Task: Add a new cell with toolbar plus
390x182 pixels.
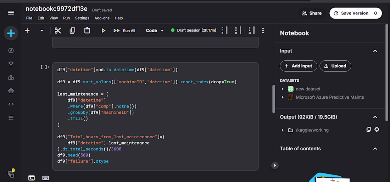Action: pyautogui.click(x=27, y=31)
